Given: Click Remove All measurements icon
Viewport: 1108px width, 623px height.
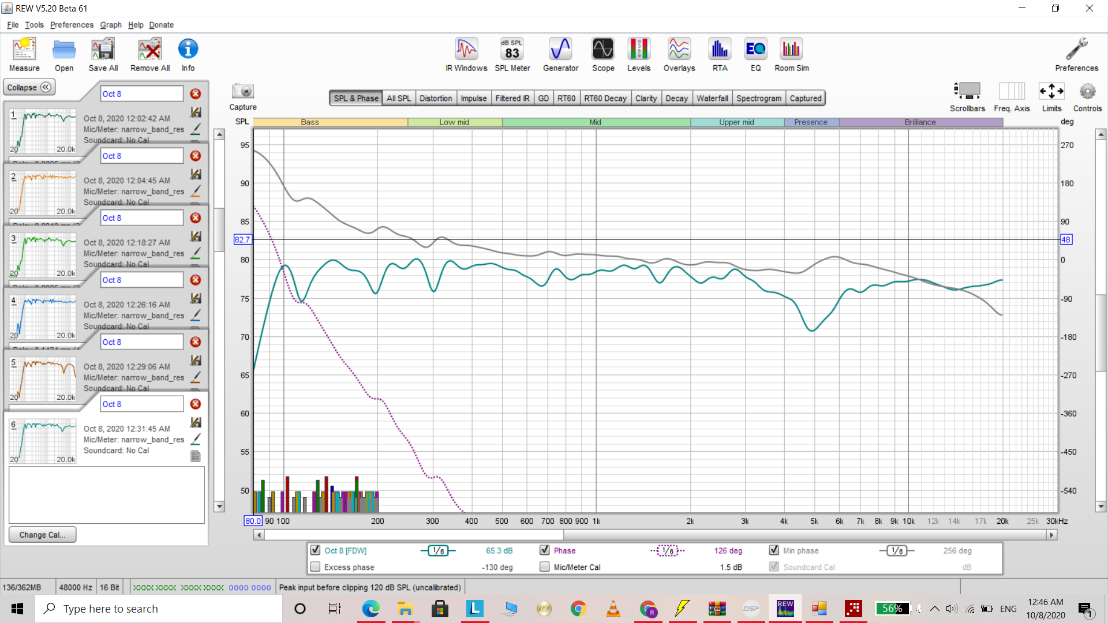Looking at the screenshot, I should pyautogui.click(x=150, y=55).
